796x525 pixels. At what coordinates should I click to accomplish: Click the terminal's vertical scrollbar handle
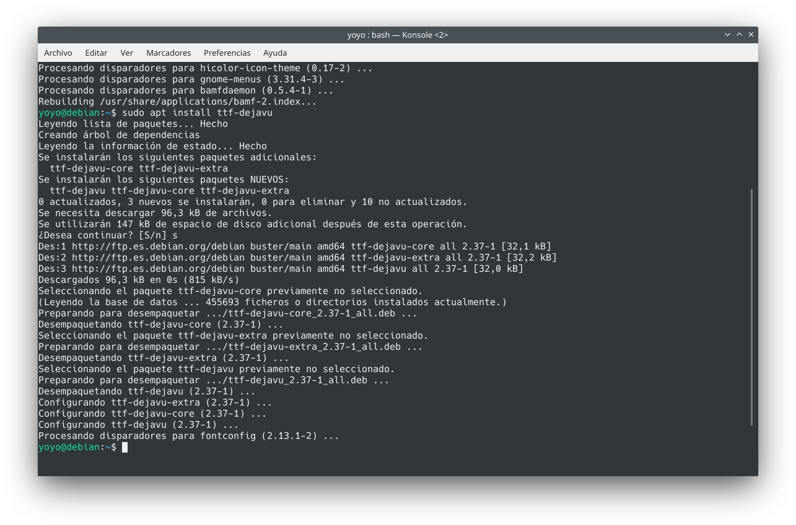point(752,306)
